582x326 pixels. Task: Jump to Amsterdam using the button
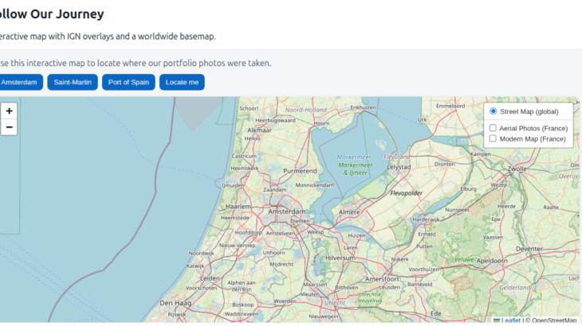(19, 82)
